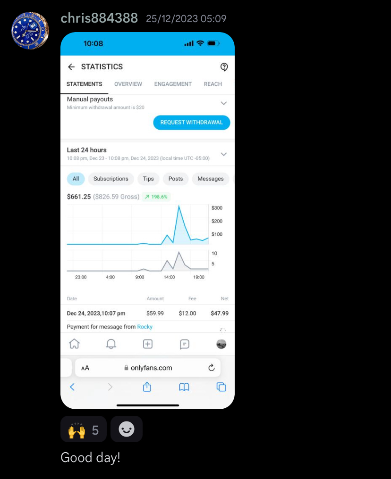Viewport: 391px width, 479px height.
Task: Open the Rocky user link
Action: click(144, 327)
